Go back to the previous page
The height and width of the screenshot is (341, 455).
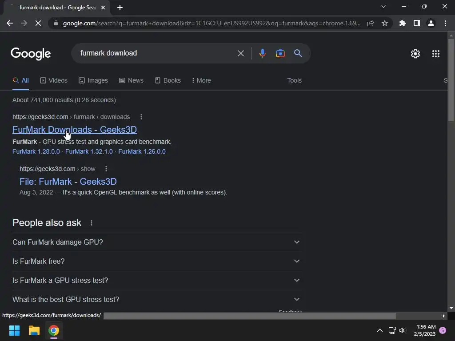tap(10, 23)
